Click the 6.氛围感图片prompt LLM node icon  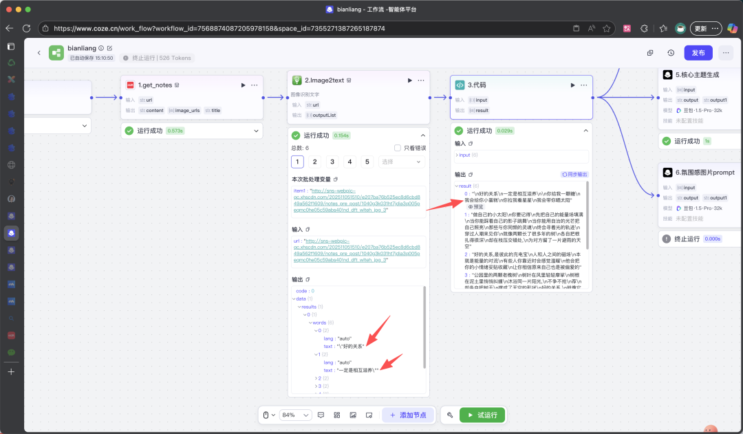[x=667, y=173]
